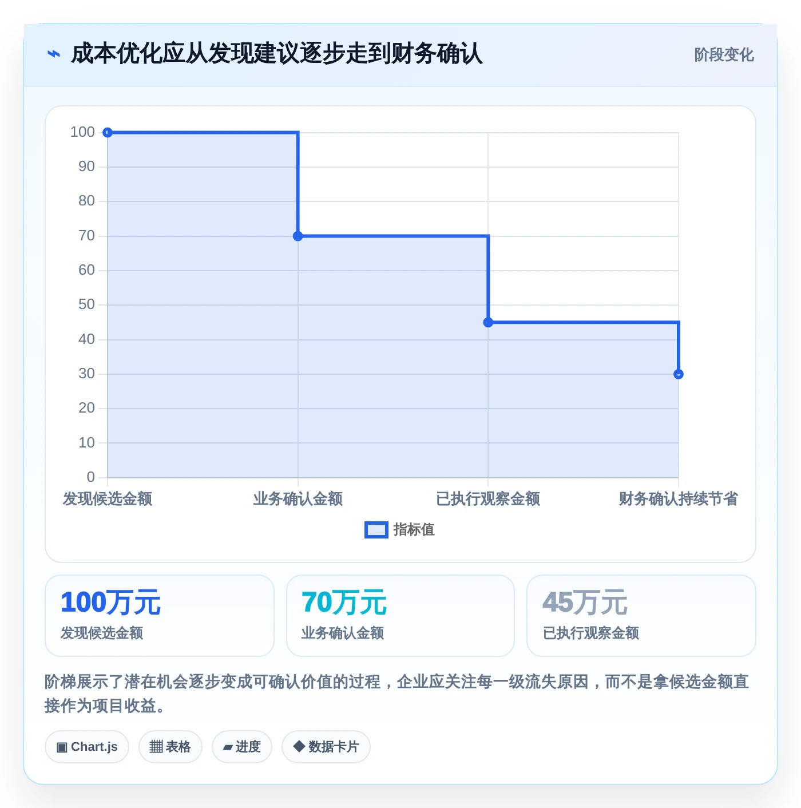Click the 发现候选金额 x-axis label

click(108, 499)
